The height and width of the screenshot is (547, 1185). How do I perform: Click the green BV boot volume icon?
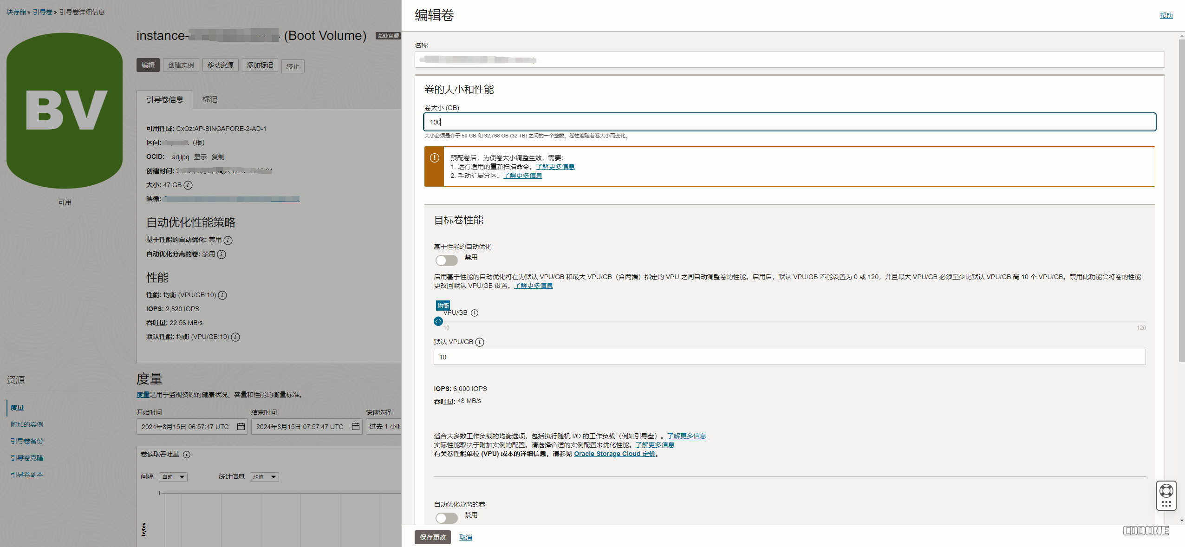65,111
